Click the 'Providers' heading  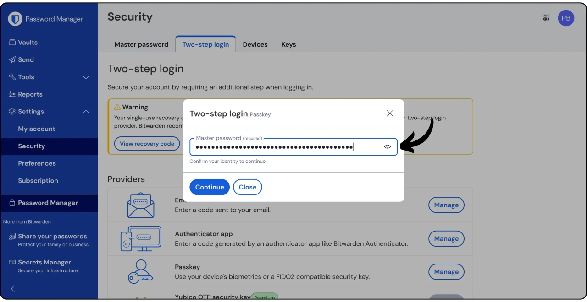(126, 179)
